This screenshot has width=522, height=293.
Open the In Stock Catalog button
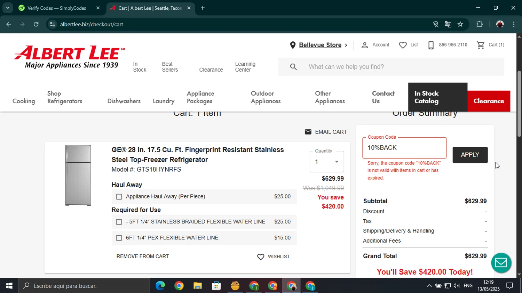[x=437, y=97]
